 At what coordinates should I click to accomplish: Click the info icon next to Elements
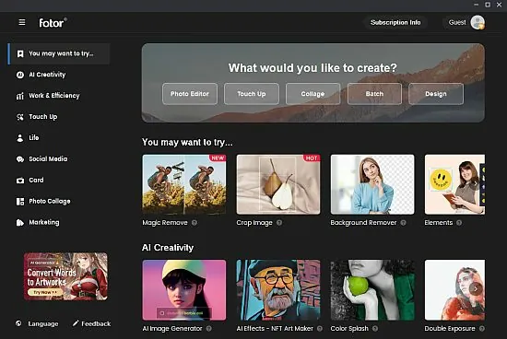coord(459,223)
